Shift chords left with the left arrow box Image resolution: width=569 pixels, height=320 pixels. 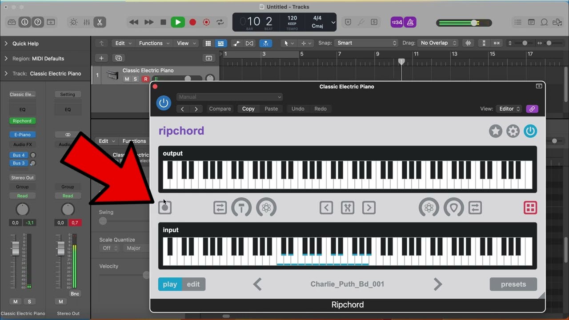tap(326, 208)
